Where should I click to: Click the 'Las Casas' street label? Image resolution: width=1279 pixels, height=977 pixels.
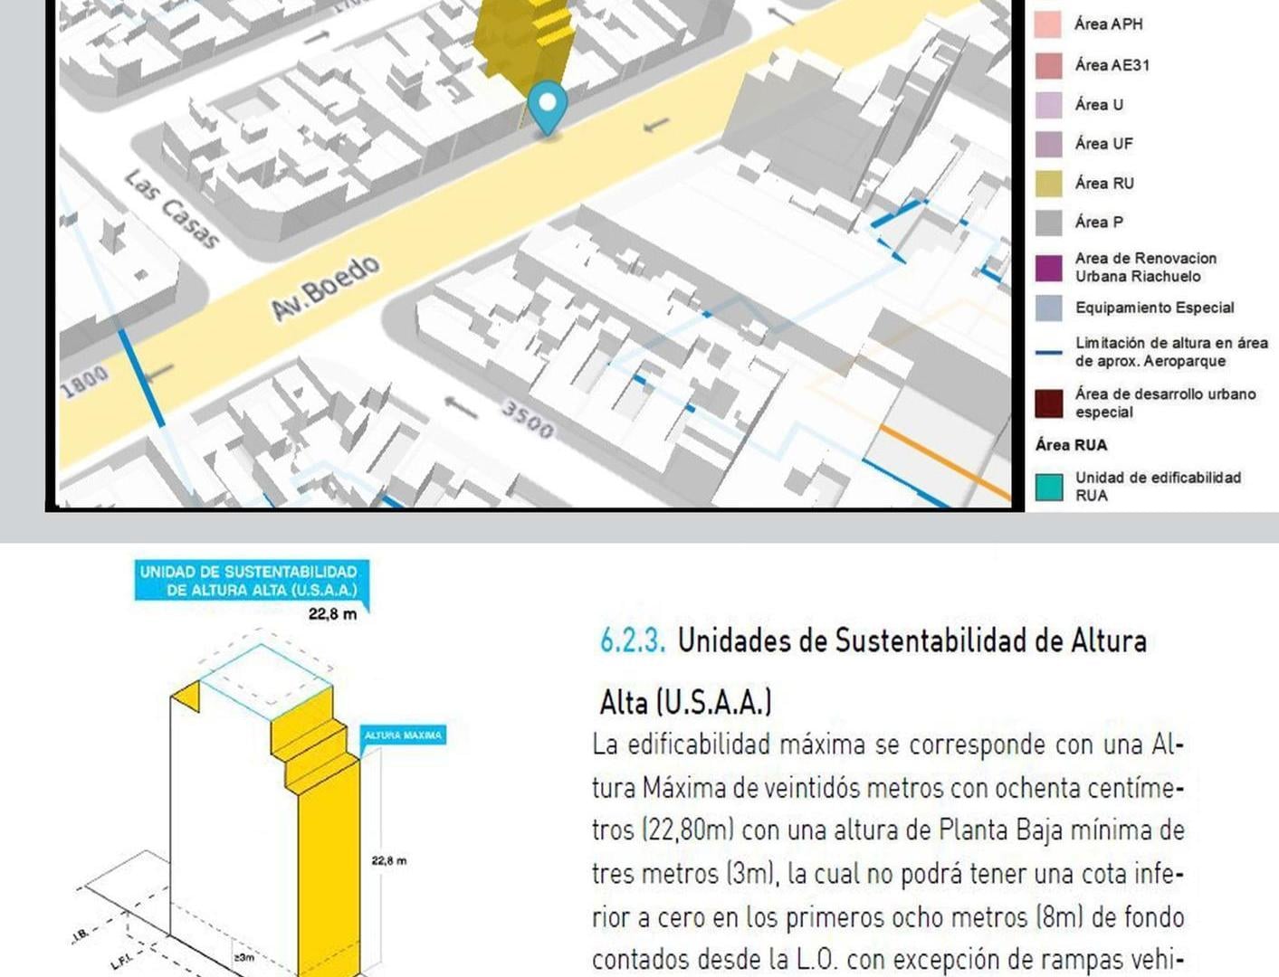click(x=172, y=210)
